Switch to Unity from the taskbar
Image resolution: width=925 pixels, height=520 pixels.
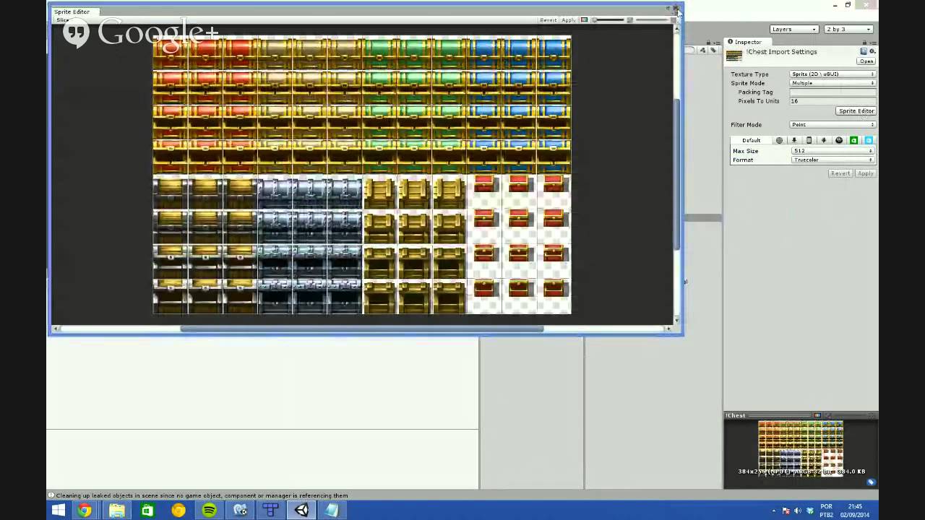click(x=301, y=511)
